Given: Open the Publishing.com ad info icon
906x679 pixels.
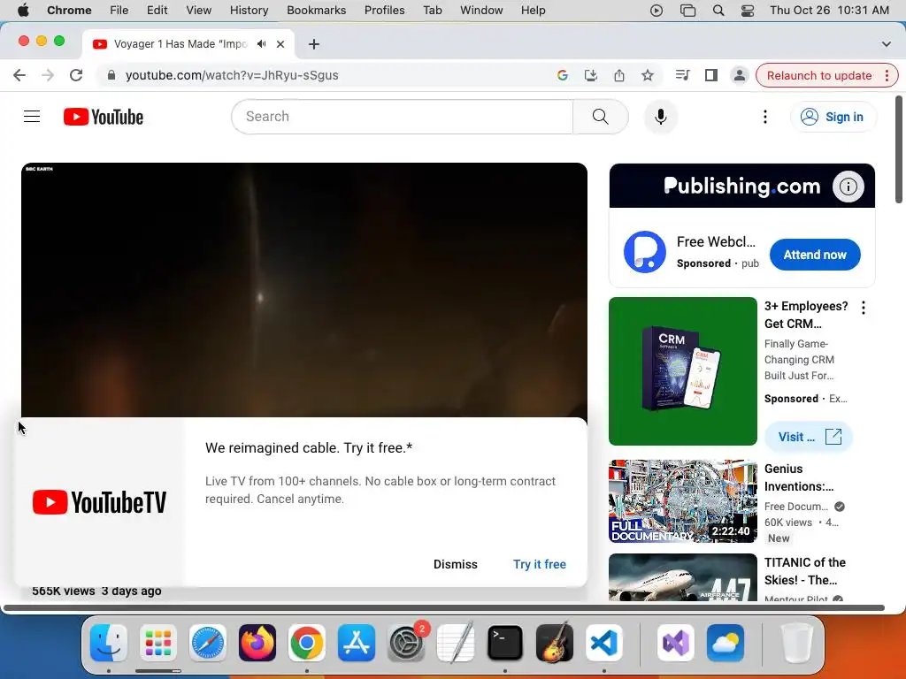Looking at the screenshot, I should tap(848, 187).
